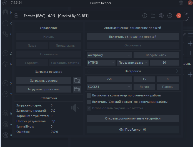193x147 pixels.
Task: Open the gears settings icon in sidebar
Action: 6,34
